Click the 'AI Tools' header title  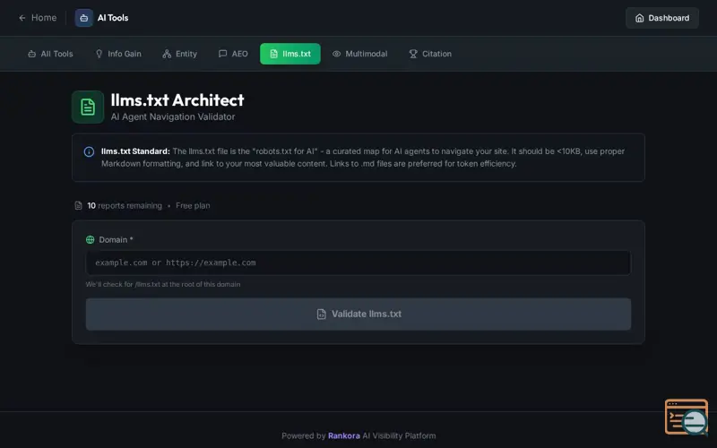tap(113, 18)
